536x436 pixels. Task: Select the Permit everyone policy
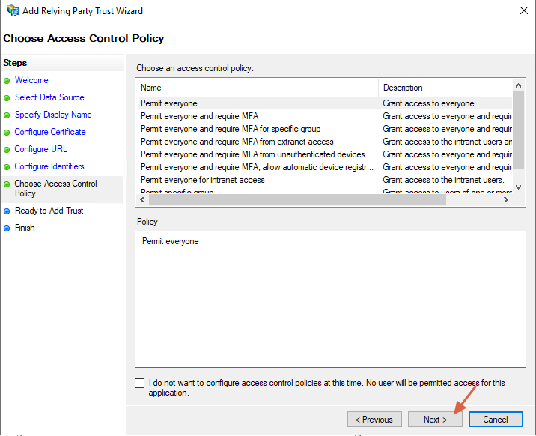[x=324, y=103]
